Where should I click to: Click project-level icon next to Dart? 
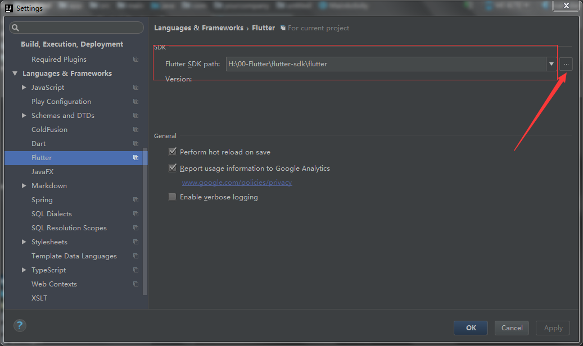(x=135, y=144)
